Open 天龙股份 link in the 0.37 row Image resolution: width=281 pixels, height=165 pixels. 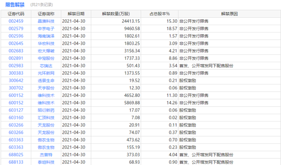(46, 133)
